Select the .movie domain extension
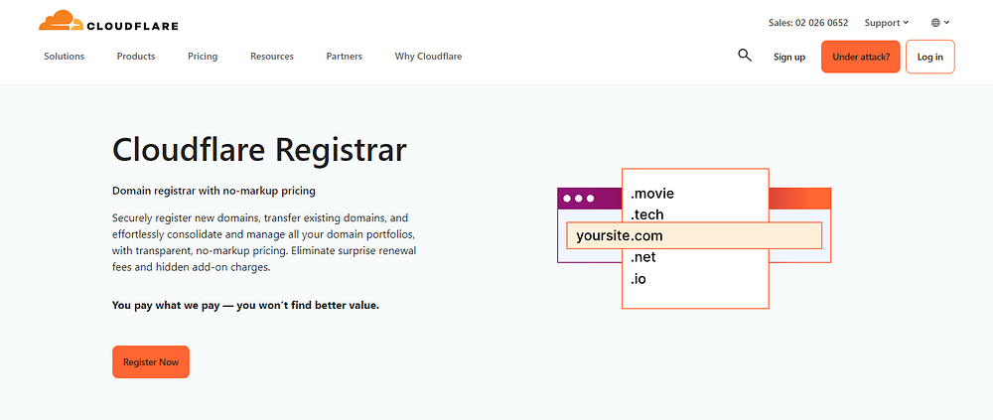 652,194
